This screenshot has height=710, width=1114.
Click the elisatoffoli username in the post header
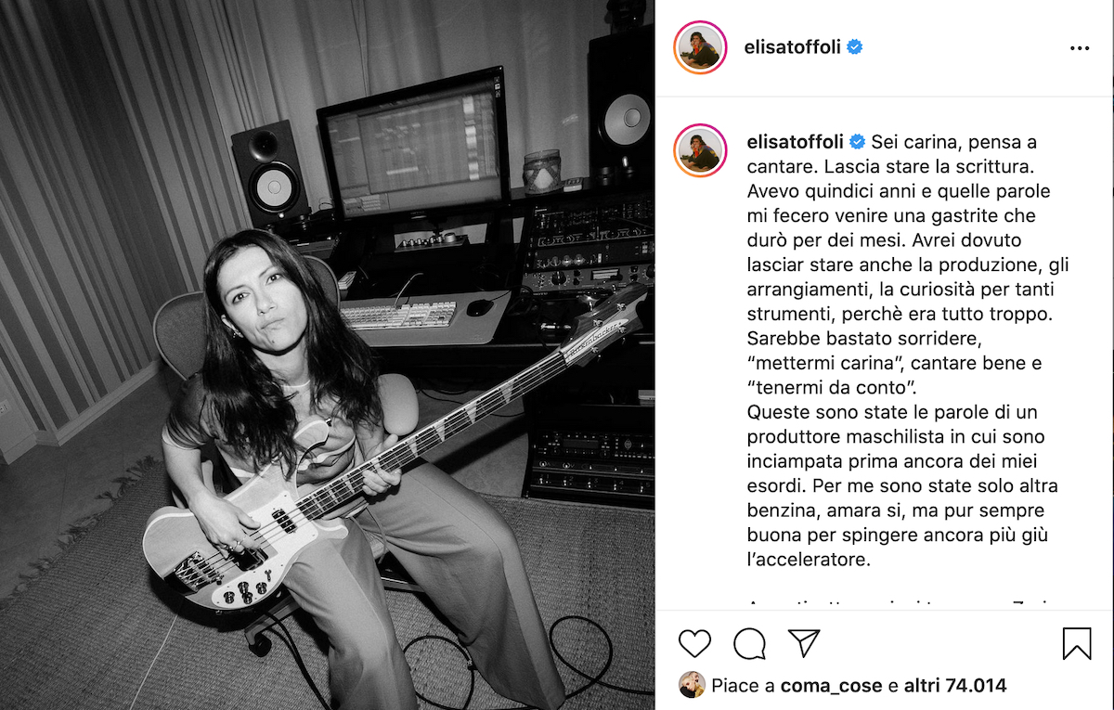click(794, 47)
